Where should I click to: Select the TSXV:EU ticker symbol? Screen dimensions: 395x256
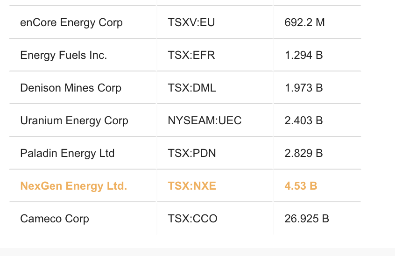tap(191, 22)
